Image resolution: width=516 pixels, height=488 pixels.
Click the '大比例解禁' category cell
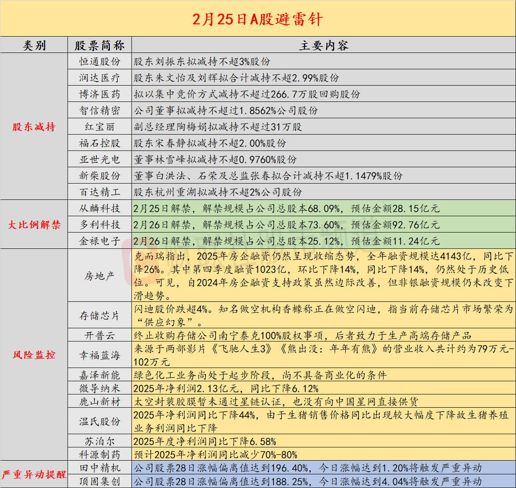click(x=34, y=225)
